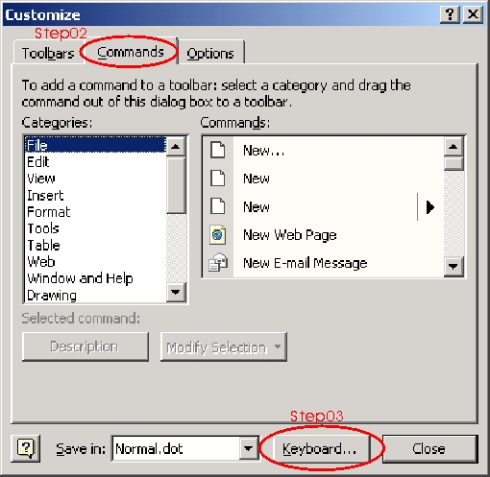Screen dimensions: 490x477
Task: Click the Close button
Action: pos(429,448)
